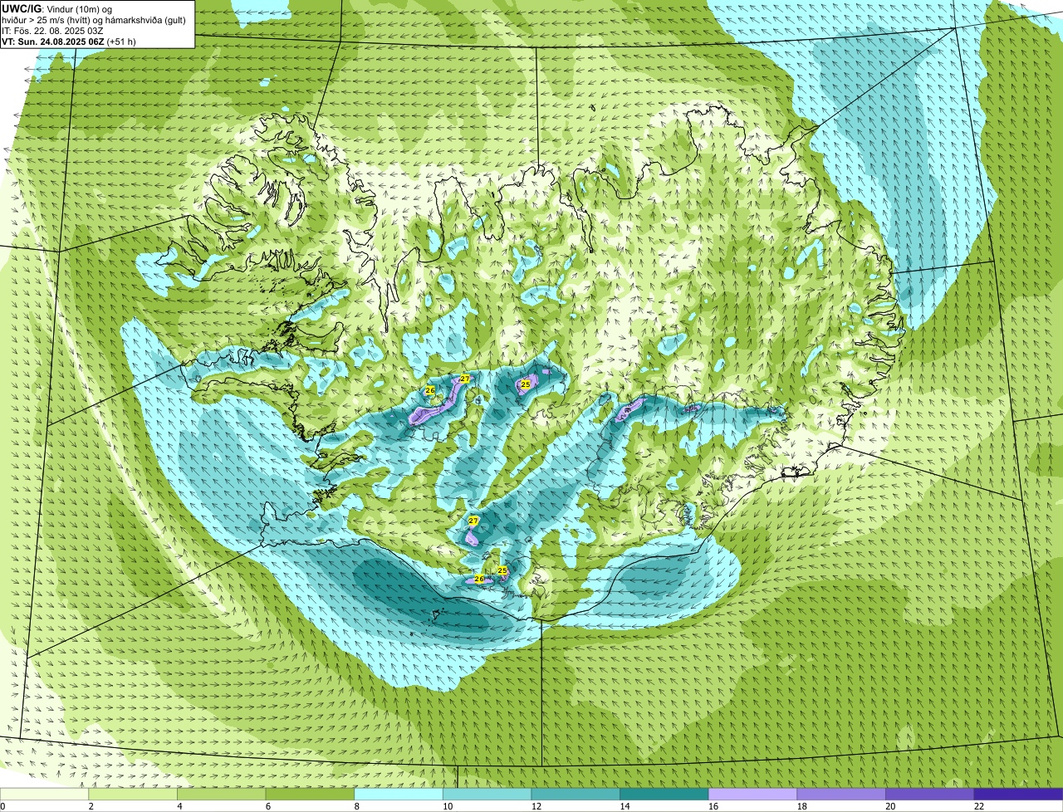Click the scale label '22' under the color bar
The width and height of the screenshot is (1063, 812).
tap(980, 806)
